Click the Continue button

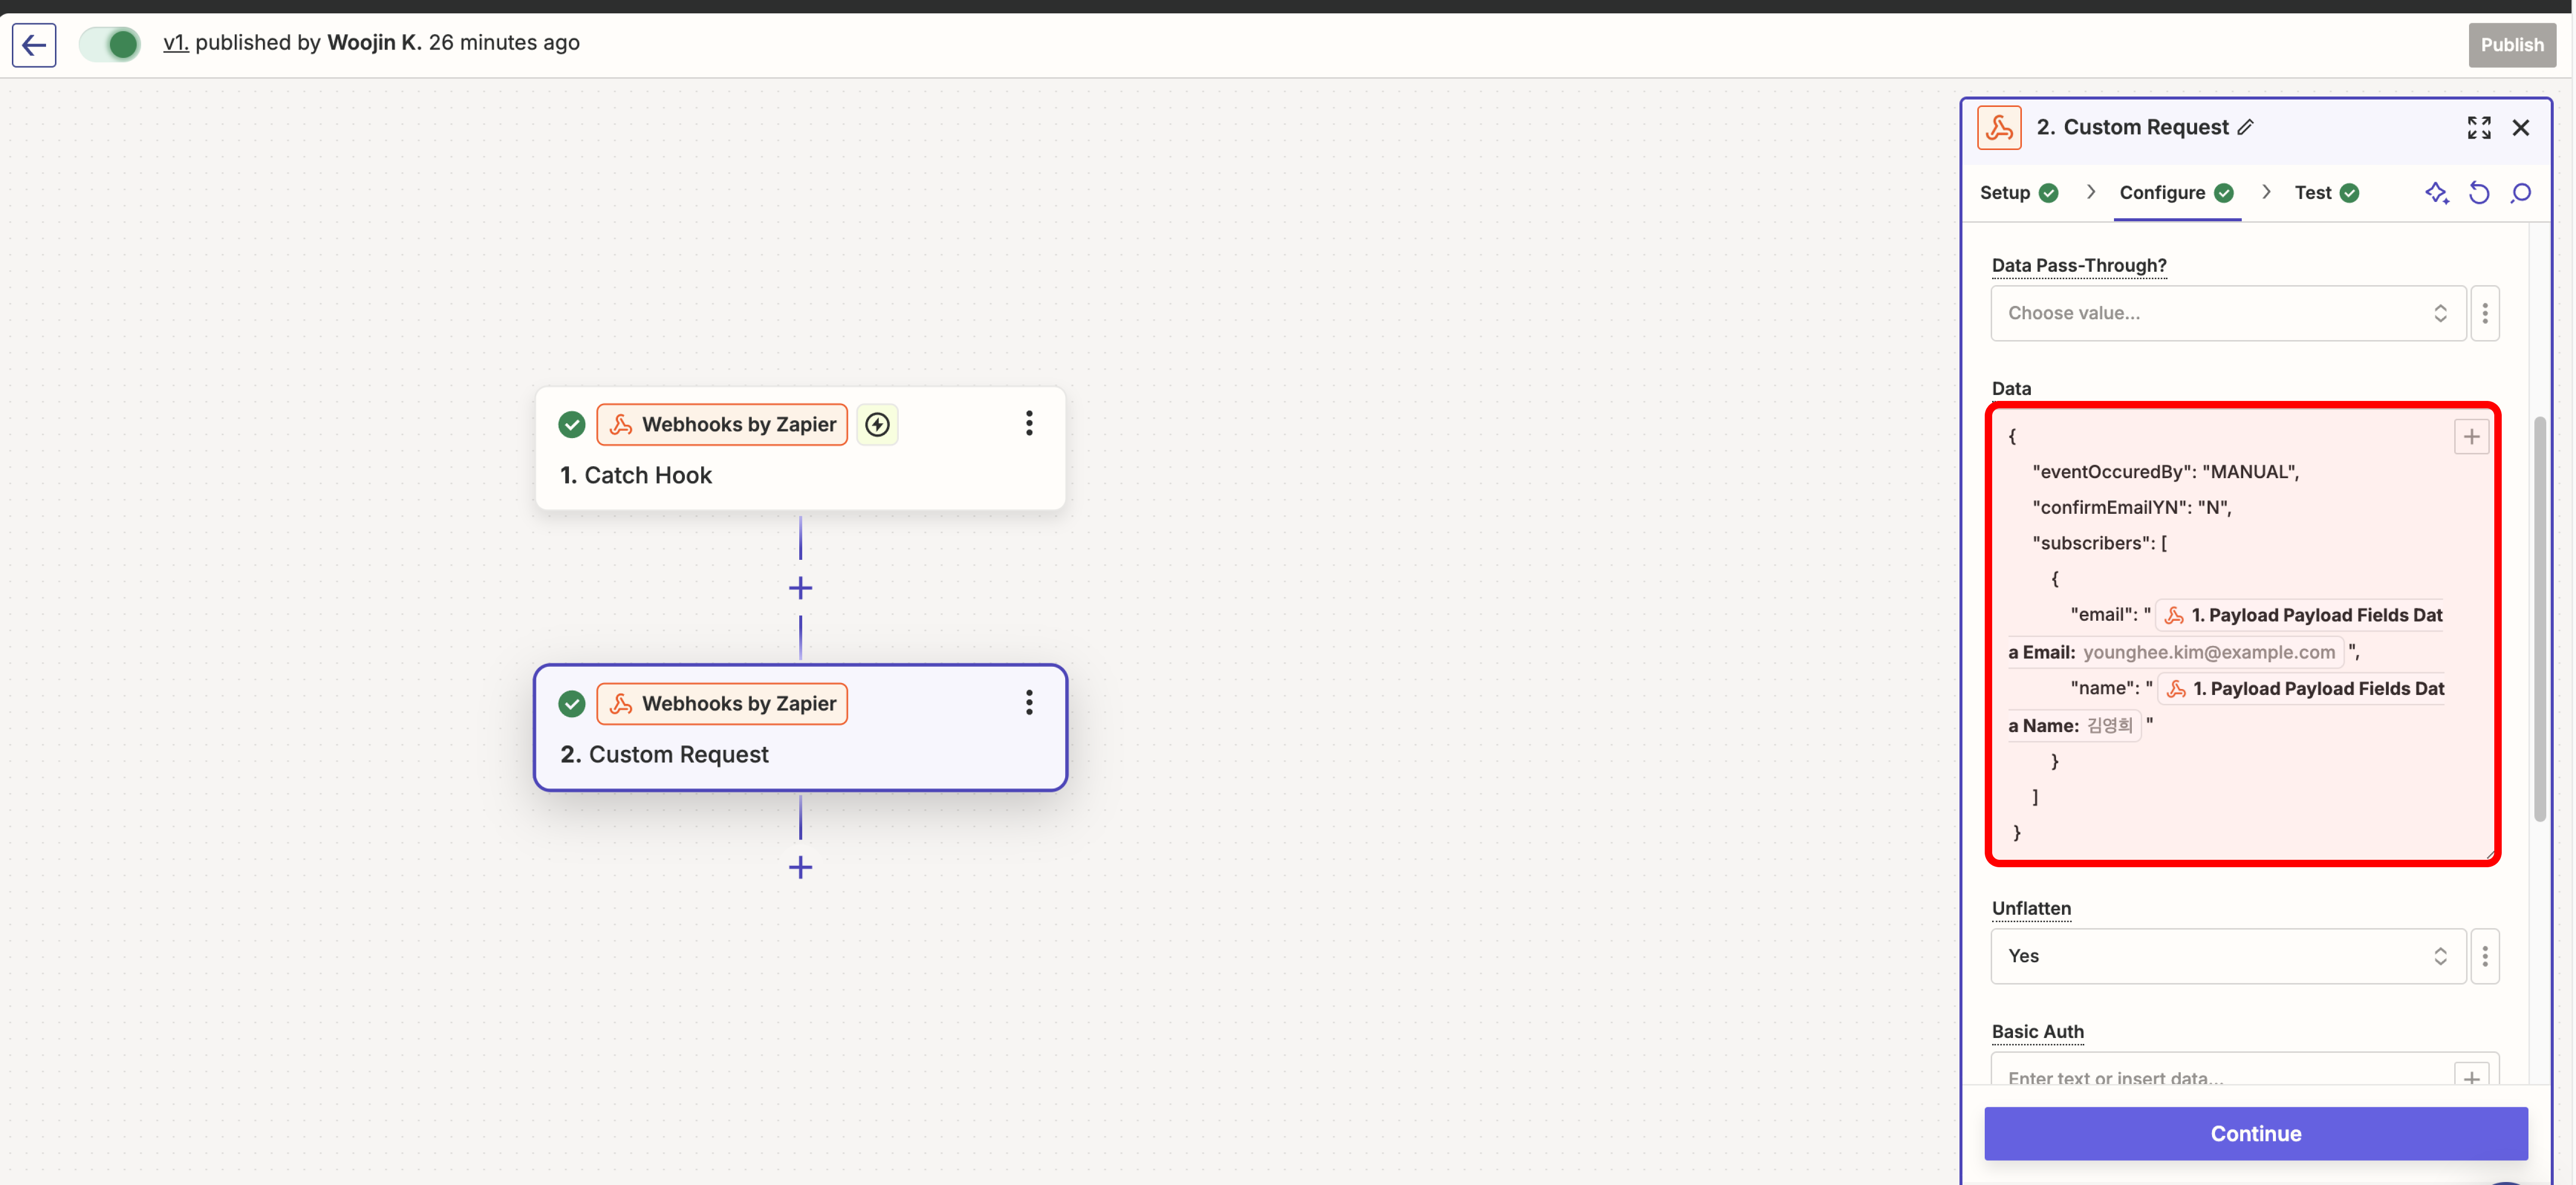click(2255, 1133)
